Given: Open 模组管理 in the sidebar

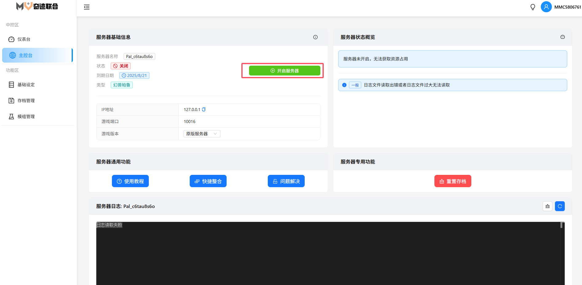Looking at the screenshot, I should click(x=26, y=117).
